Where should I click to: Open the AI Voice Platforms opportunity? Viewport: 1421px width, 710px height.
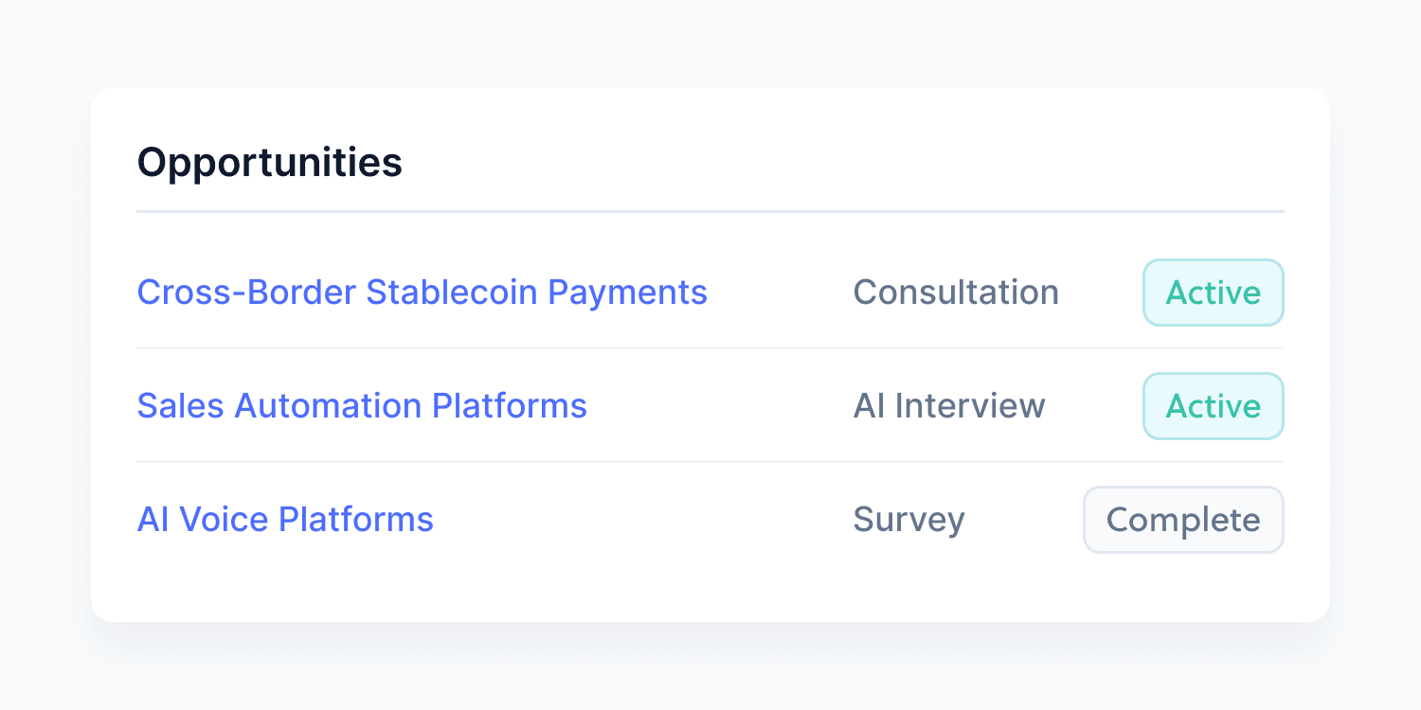(284, 519)
